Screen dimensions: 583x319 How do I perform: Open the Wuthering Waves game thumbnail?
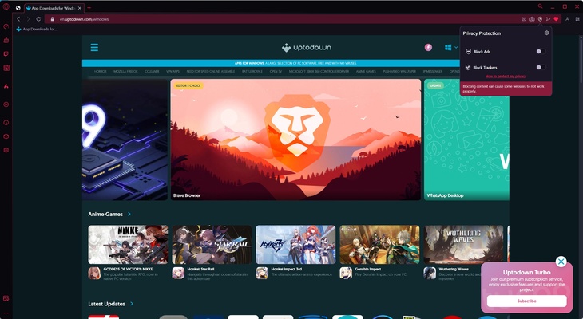[x=463, y=245]
